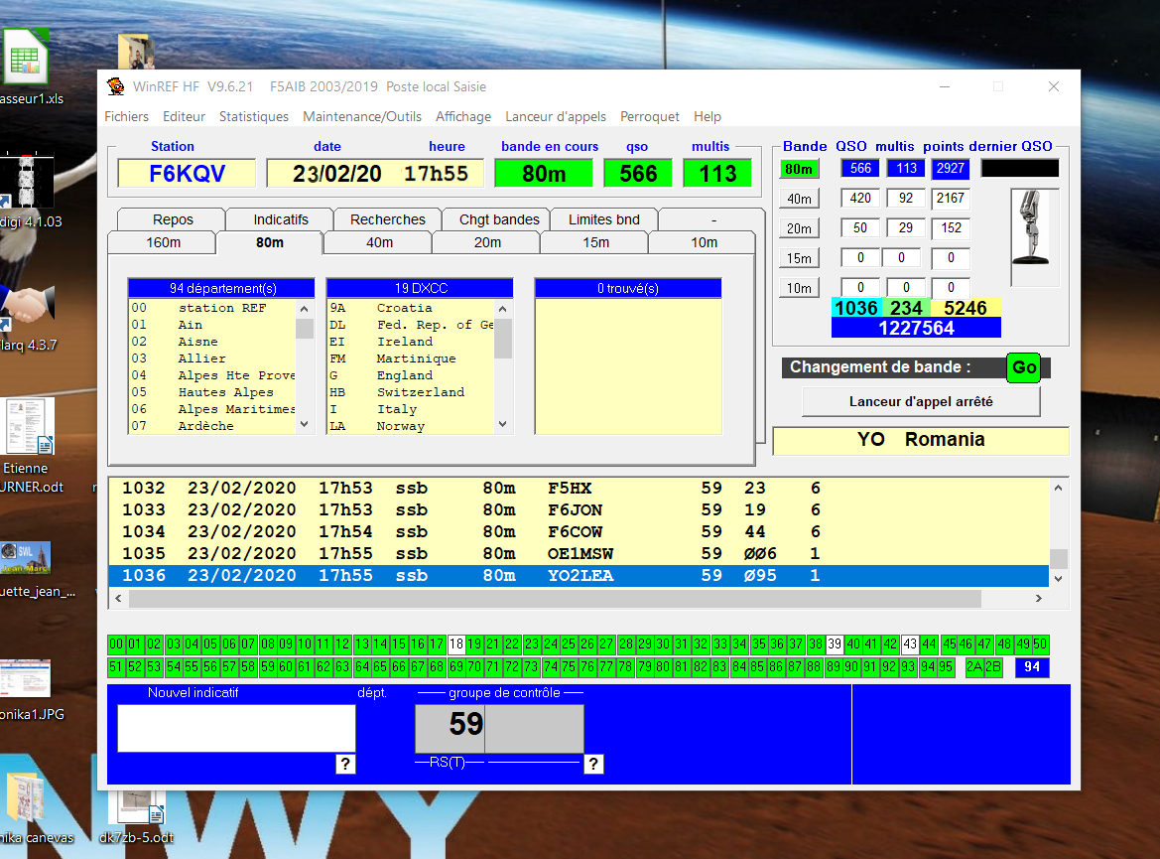The image size is (1160, 859).
Task: Click the question mark under Nouvel indicatif
Action: pos(345,764)
